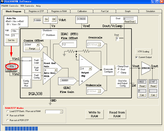Select Run out of POR OTP mode
The height and width of the screenshot is (131, 164).
pos(7,120)
